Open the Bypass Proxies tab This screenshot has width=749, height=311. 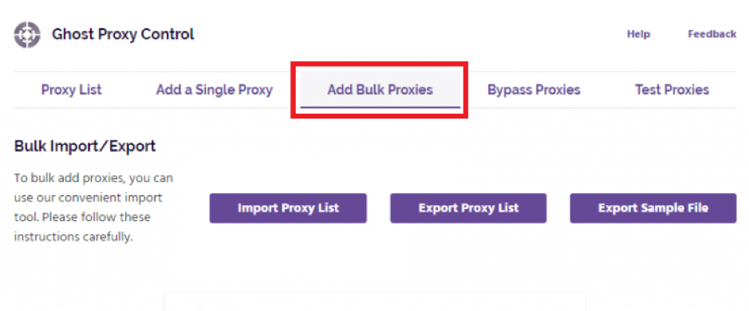(x=534, y=90)
